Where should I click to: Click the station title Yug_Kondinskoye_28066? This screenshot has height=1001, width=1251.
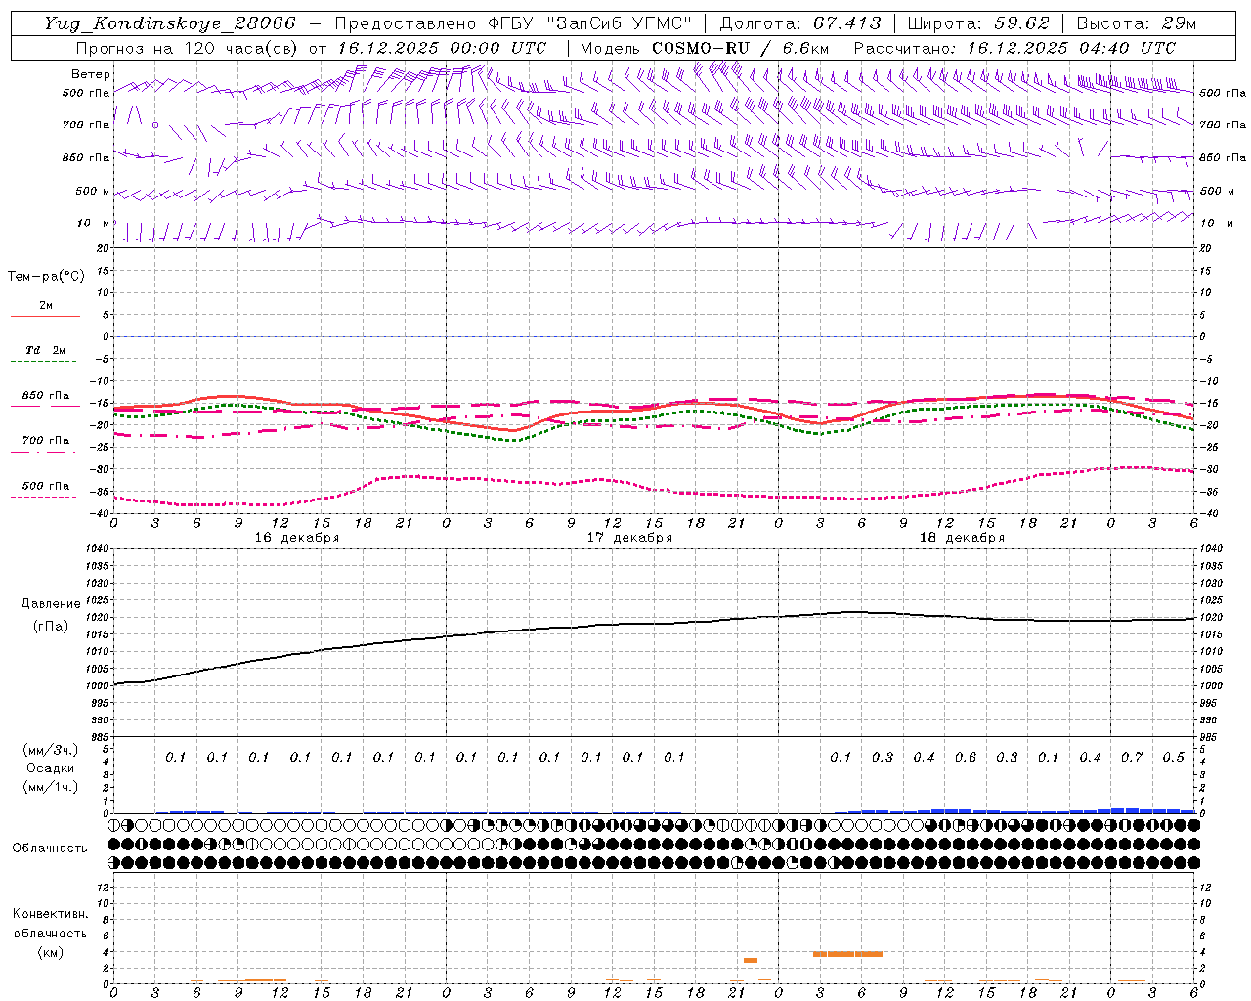click(170, 22)
